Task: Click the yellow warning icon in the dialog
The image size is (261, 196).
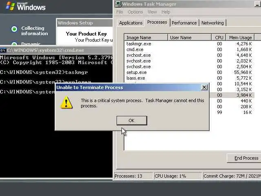Action: point(66,102)
